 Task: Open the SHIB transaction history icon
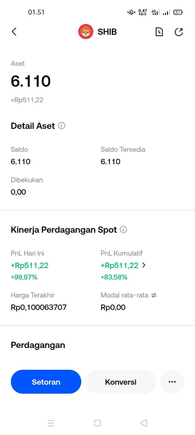[x=159, y=32]
